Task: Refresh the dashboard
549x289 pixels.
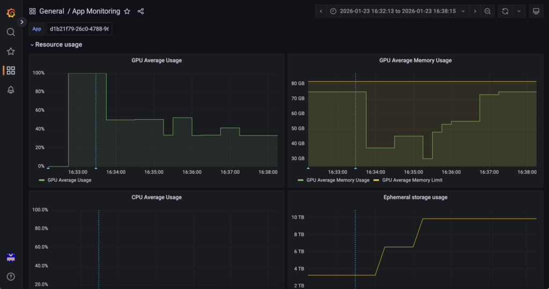Action: 505,11
